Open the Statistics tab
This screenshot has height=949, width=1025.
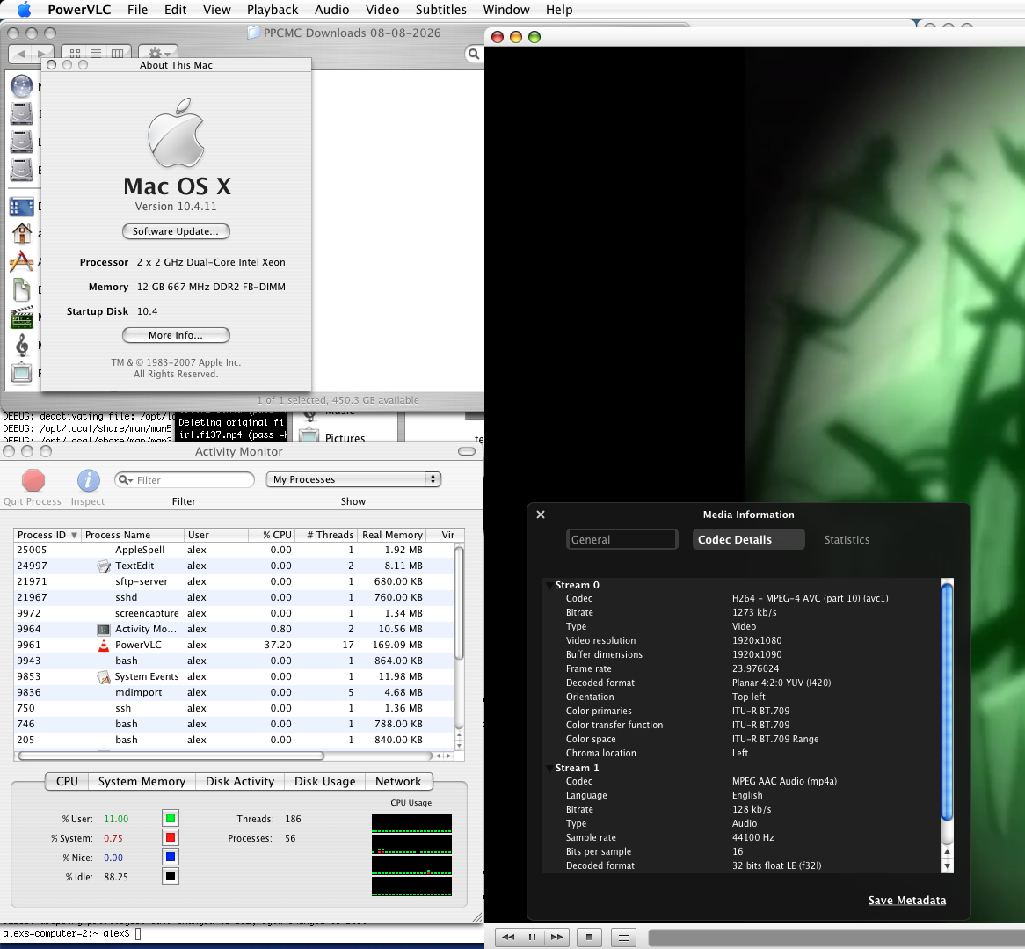click(847, 539)
